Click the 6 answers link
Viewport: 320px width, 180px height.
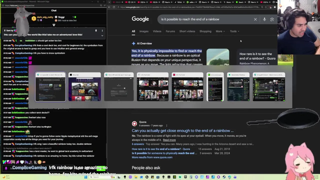[138, 144]
